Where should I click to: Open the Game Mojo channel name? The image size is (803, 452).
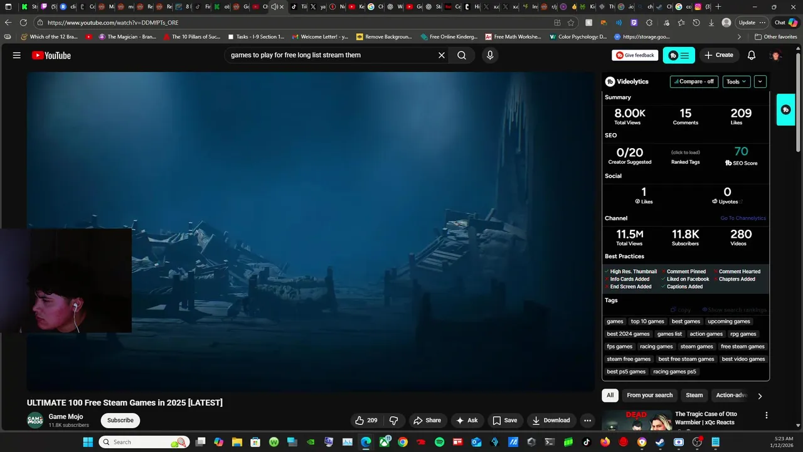tap(66, 417)
